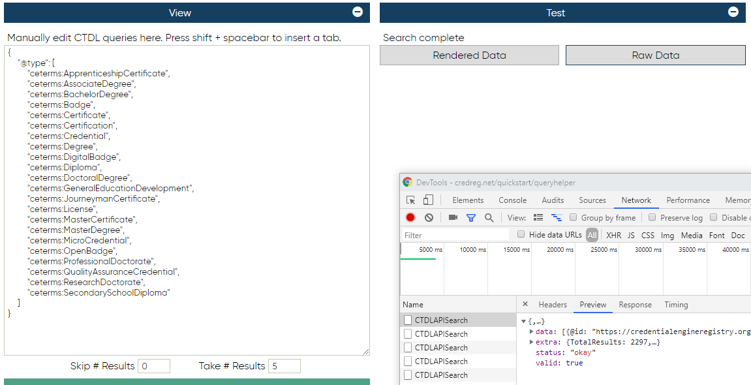751x385 pixels.
Task: Click the Rendered Data button
Action: [x=468, y=55]
